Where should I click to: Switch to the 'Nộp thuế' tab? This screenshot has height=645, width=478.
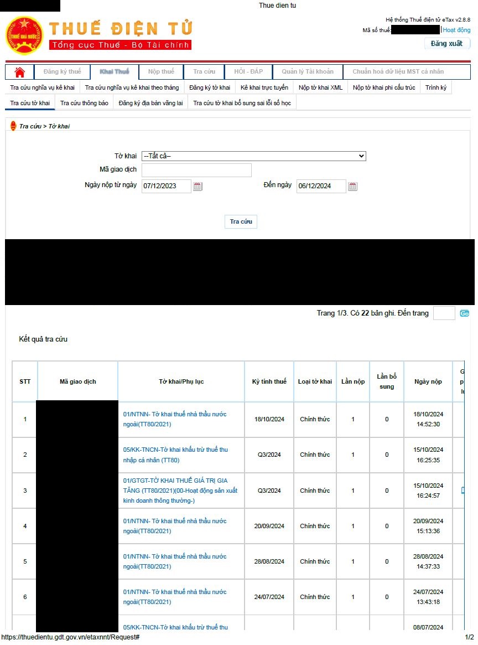pos(161,72)
